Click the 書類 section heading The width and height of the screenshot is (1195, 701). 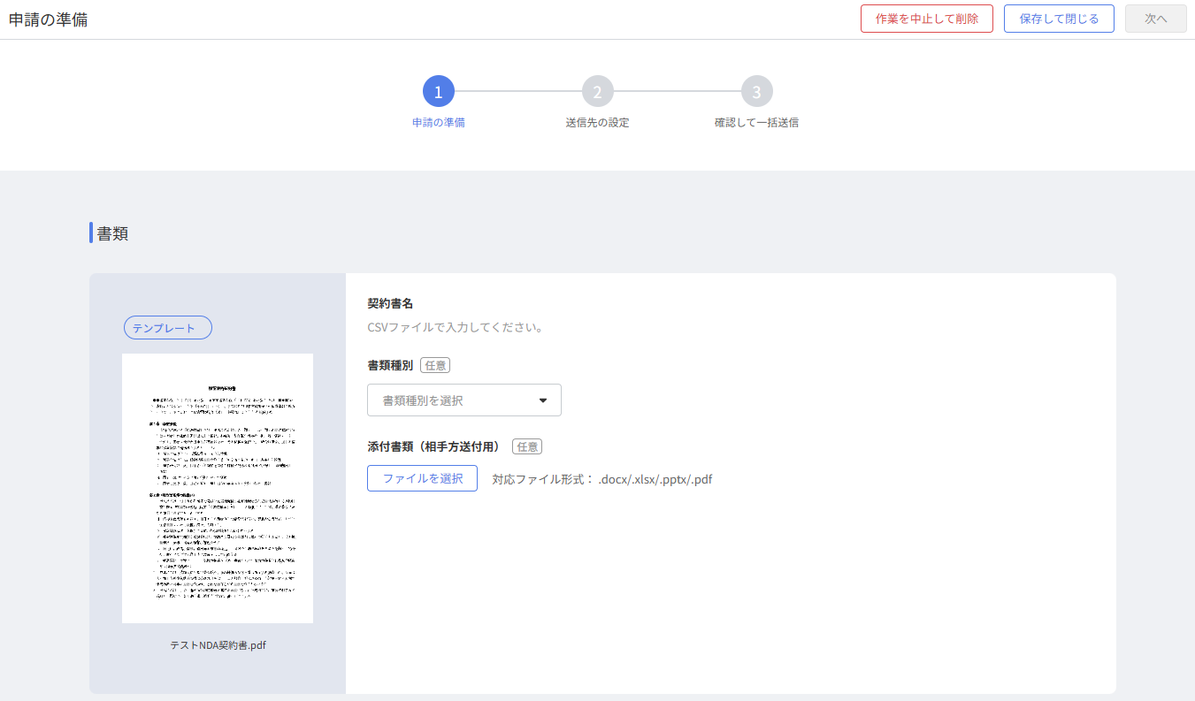(112, 233)
